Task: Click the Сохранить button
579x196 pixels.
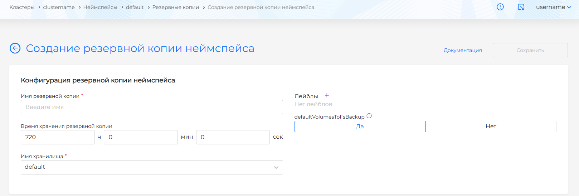Action: point(530,50)
